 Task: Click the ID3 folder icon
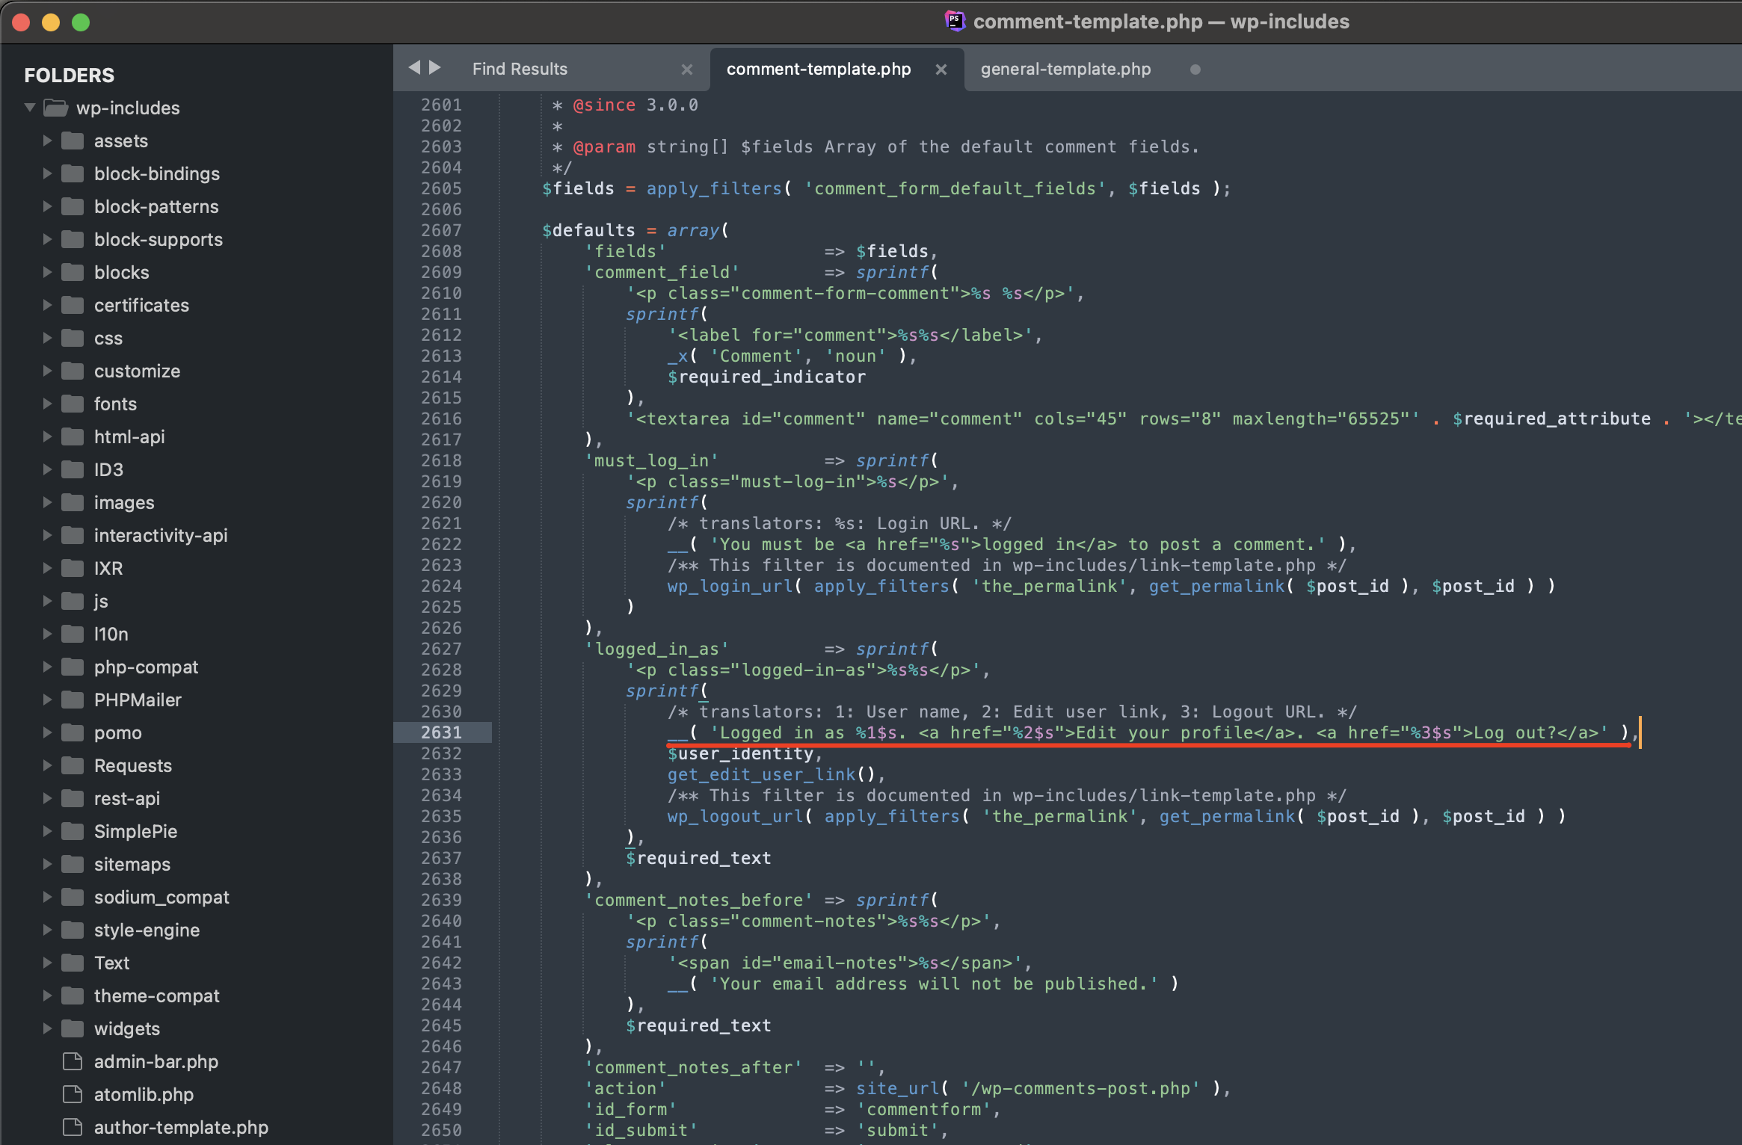pos(73,469)
